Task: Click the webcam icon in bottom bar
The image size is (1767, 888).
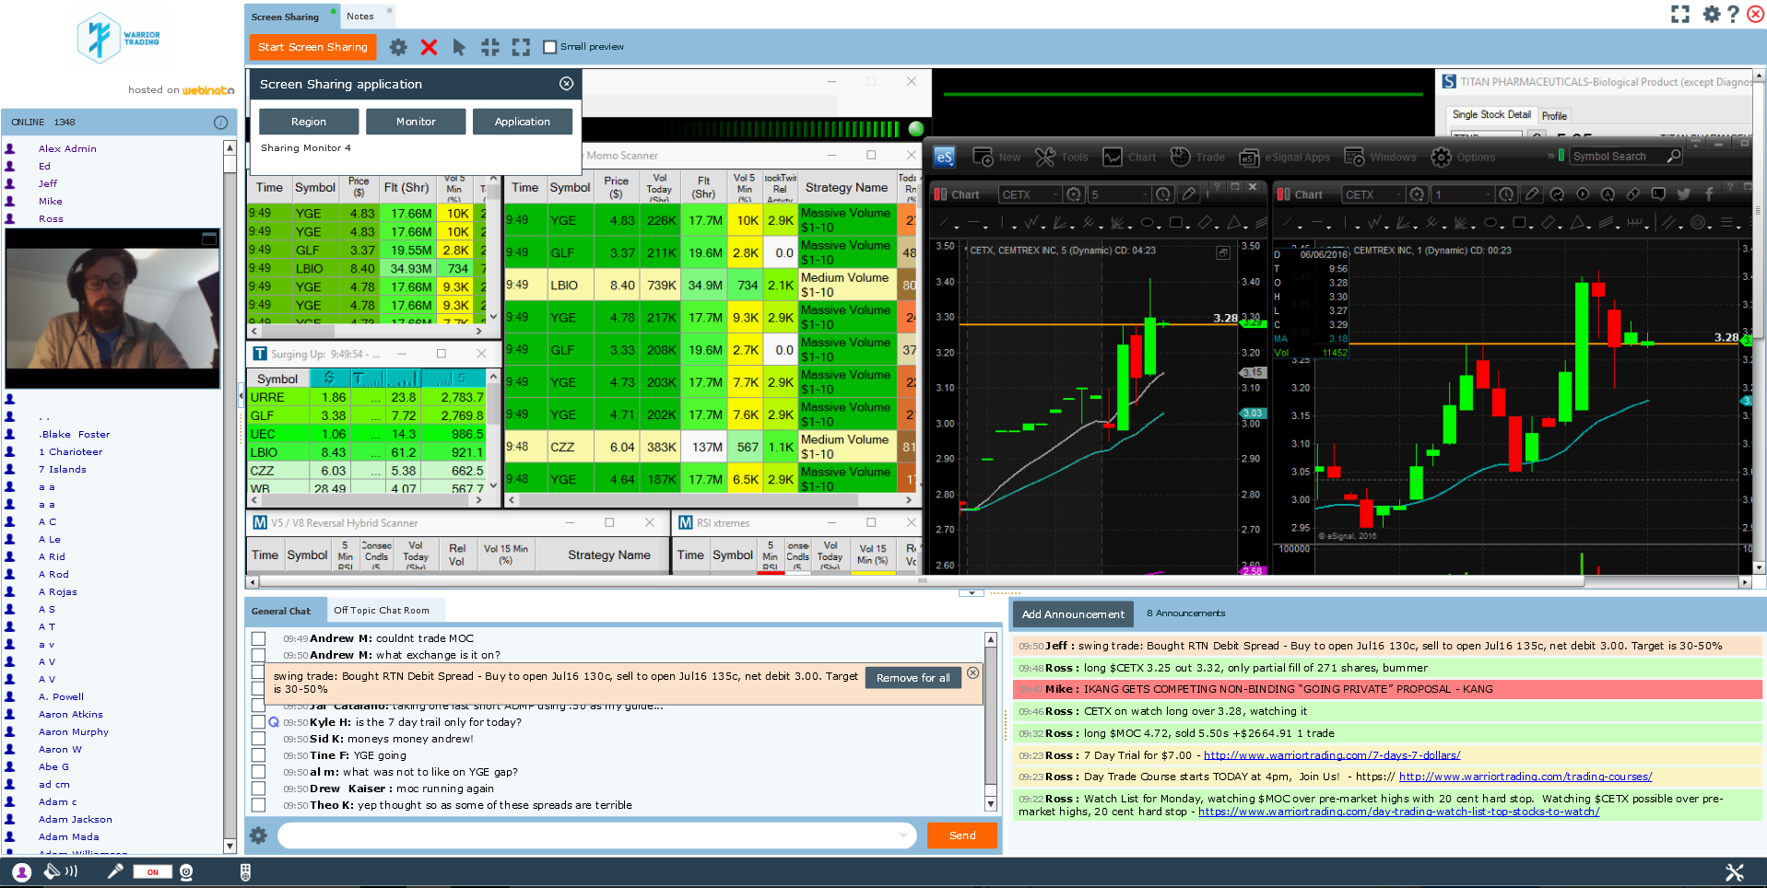Action: (x=186, y=871)
